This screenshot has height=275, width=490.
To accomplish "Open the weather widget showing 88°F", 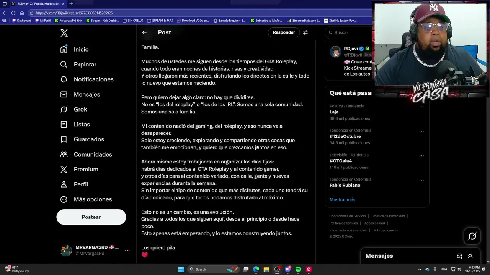I will click(x=17, y=269).
